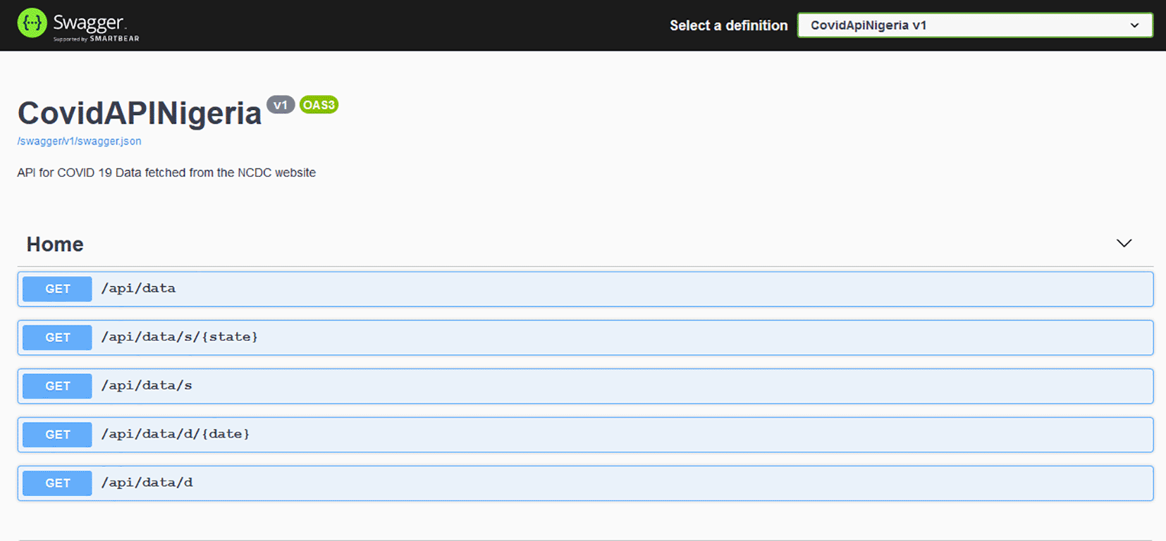Open the CovidApiNigeria v1 definition dropdown
Screen dimensions: 1166x541
coord(975,25)
